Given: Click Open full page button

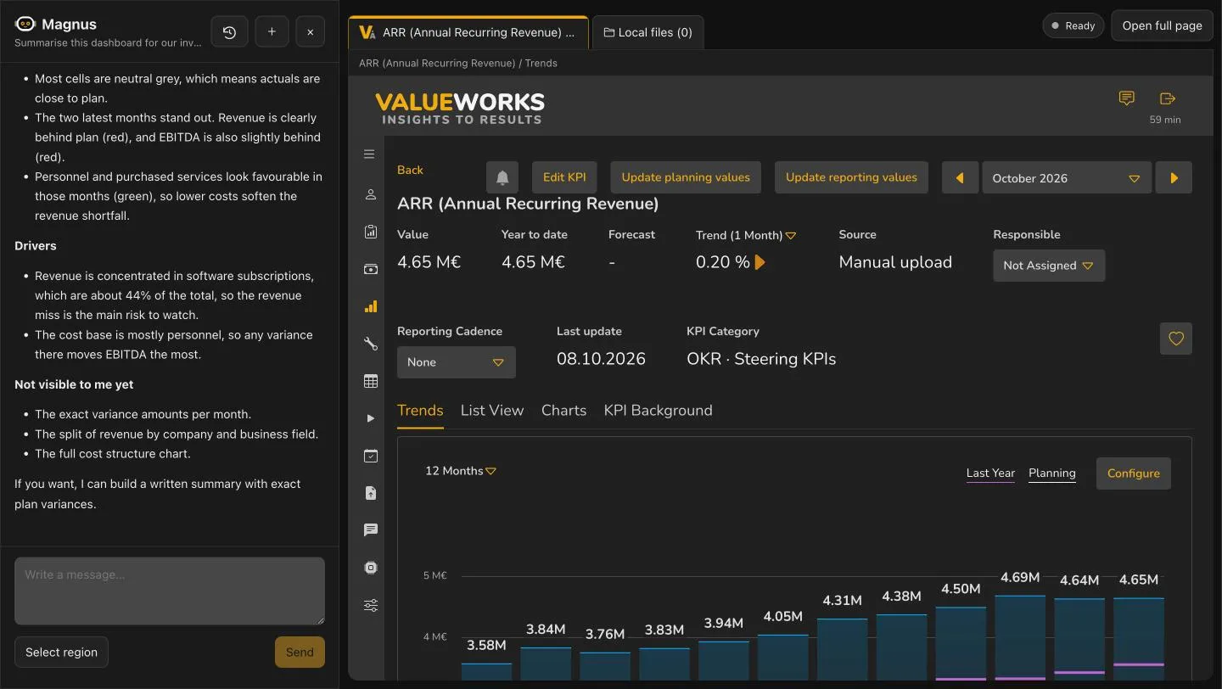Looking at the screenshot, I should coord(1162,25).
